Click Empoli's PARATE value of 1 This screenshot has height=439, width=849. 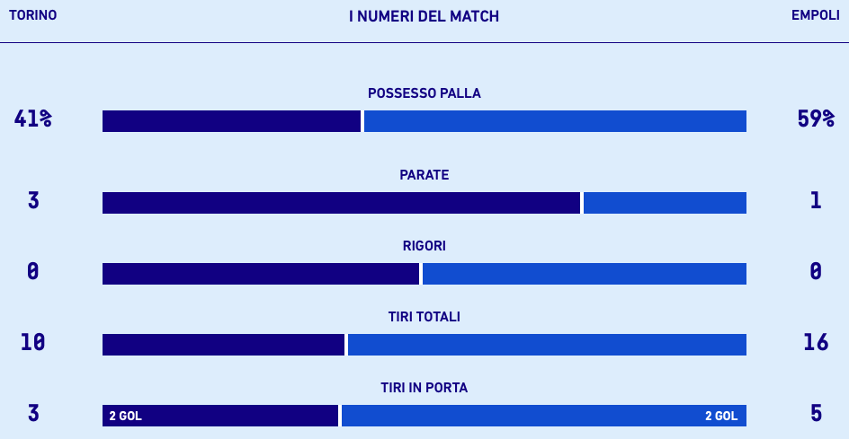pyautogui.click(x=816, y=200)
